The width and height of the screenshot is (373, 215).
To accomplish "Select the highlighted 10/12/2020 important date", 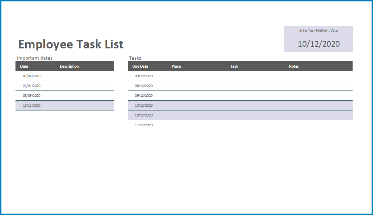I will tap(31, 105).
